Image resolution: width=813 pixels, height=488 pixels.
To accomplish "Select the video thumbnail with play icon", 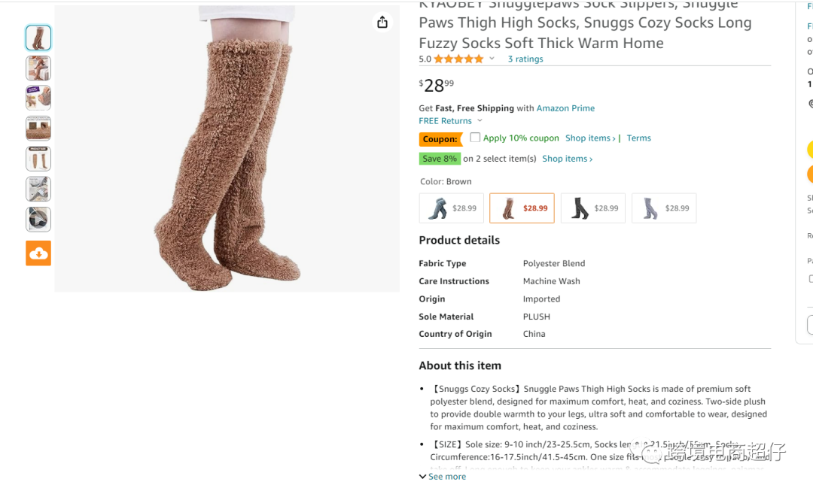I will coord(38,219).
